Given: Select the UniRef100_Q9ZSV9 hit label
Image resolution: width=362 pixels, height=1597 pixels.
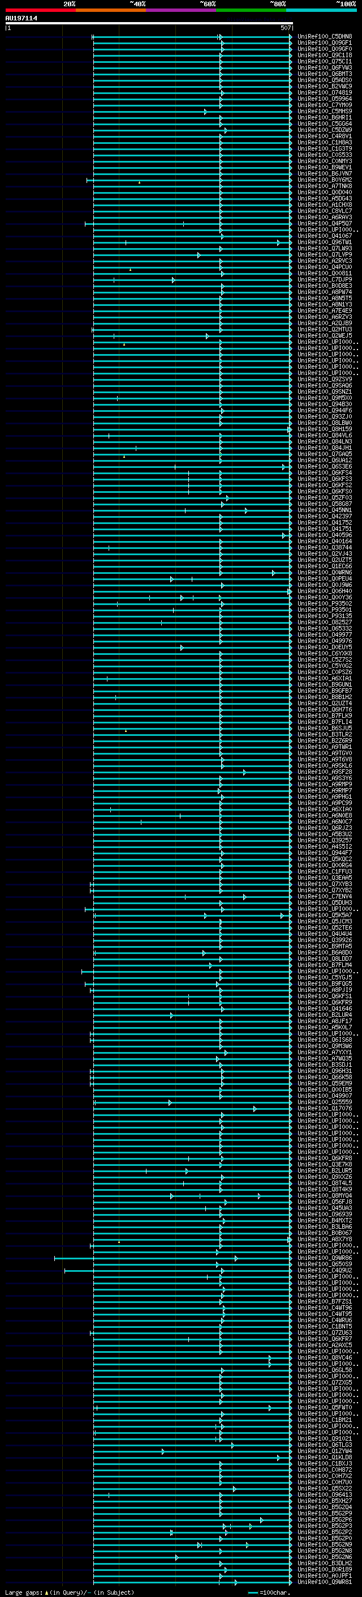Looking at the screenshot, I should pyautogui.click(x=324, y=380).
